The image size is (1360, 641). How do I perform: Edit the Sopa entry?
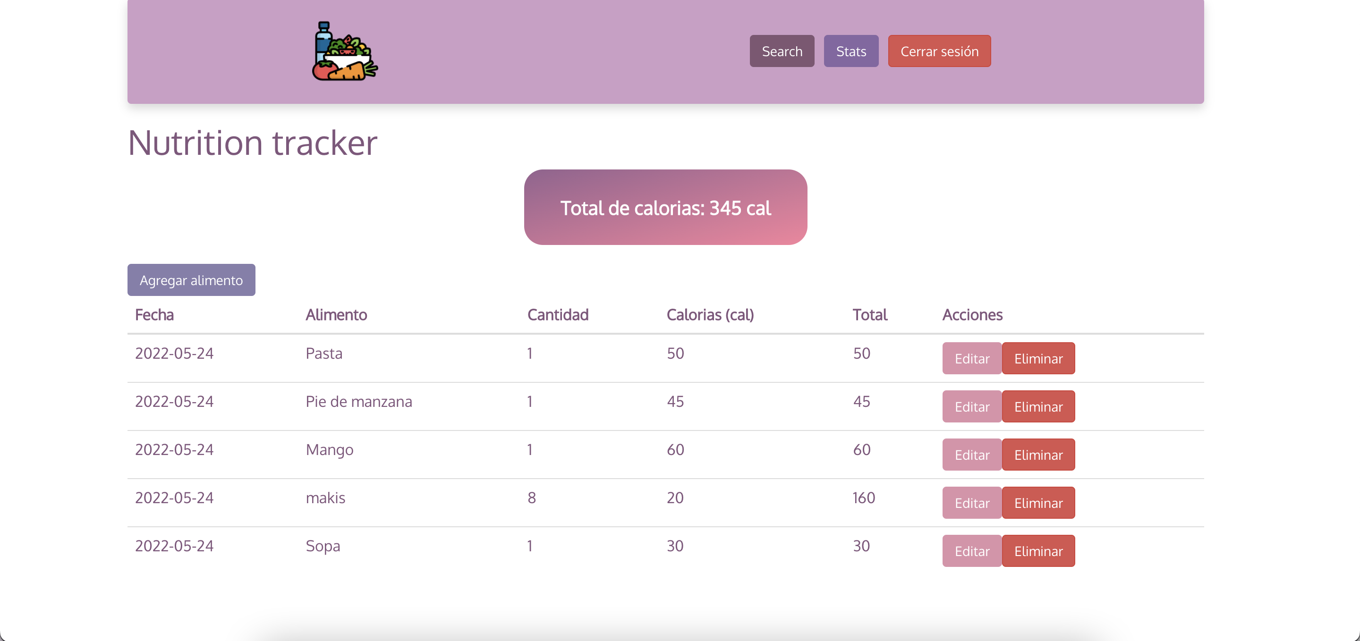click(972, 551)
